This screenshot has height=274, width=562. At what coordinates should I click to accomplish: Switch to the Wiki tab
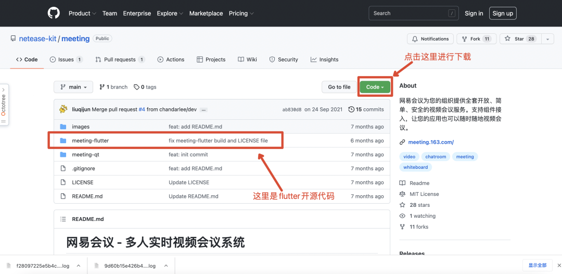(x=247, y=59)
